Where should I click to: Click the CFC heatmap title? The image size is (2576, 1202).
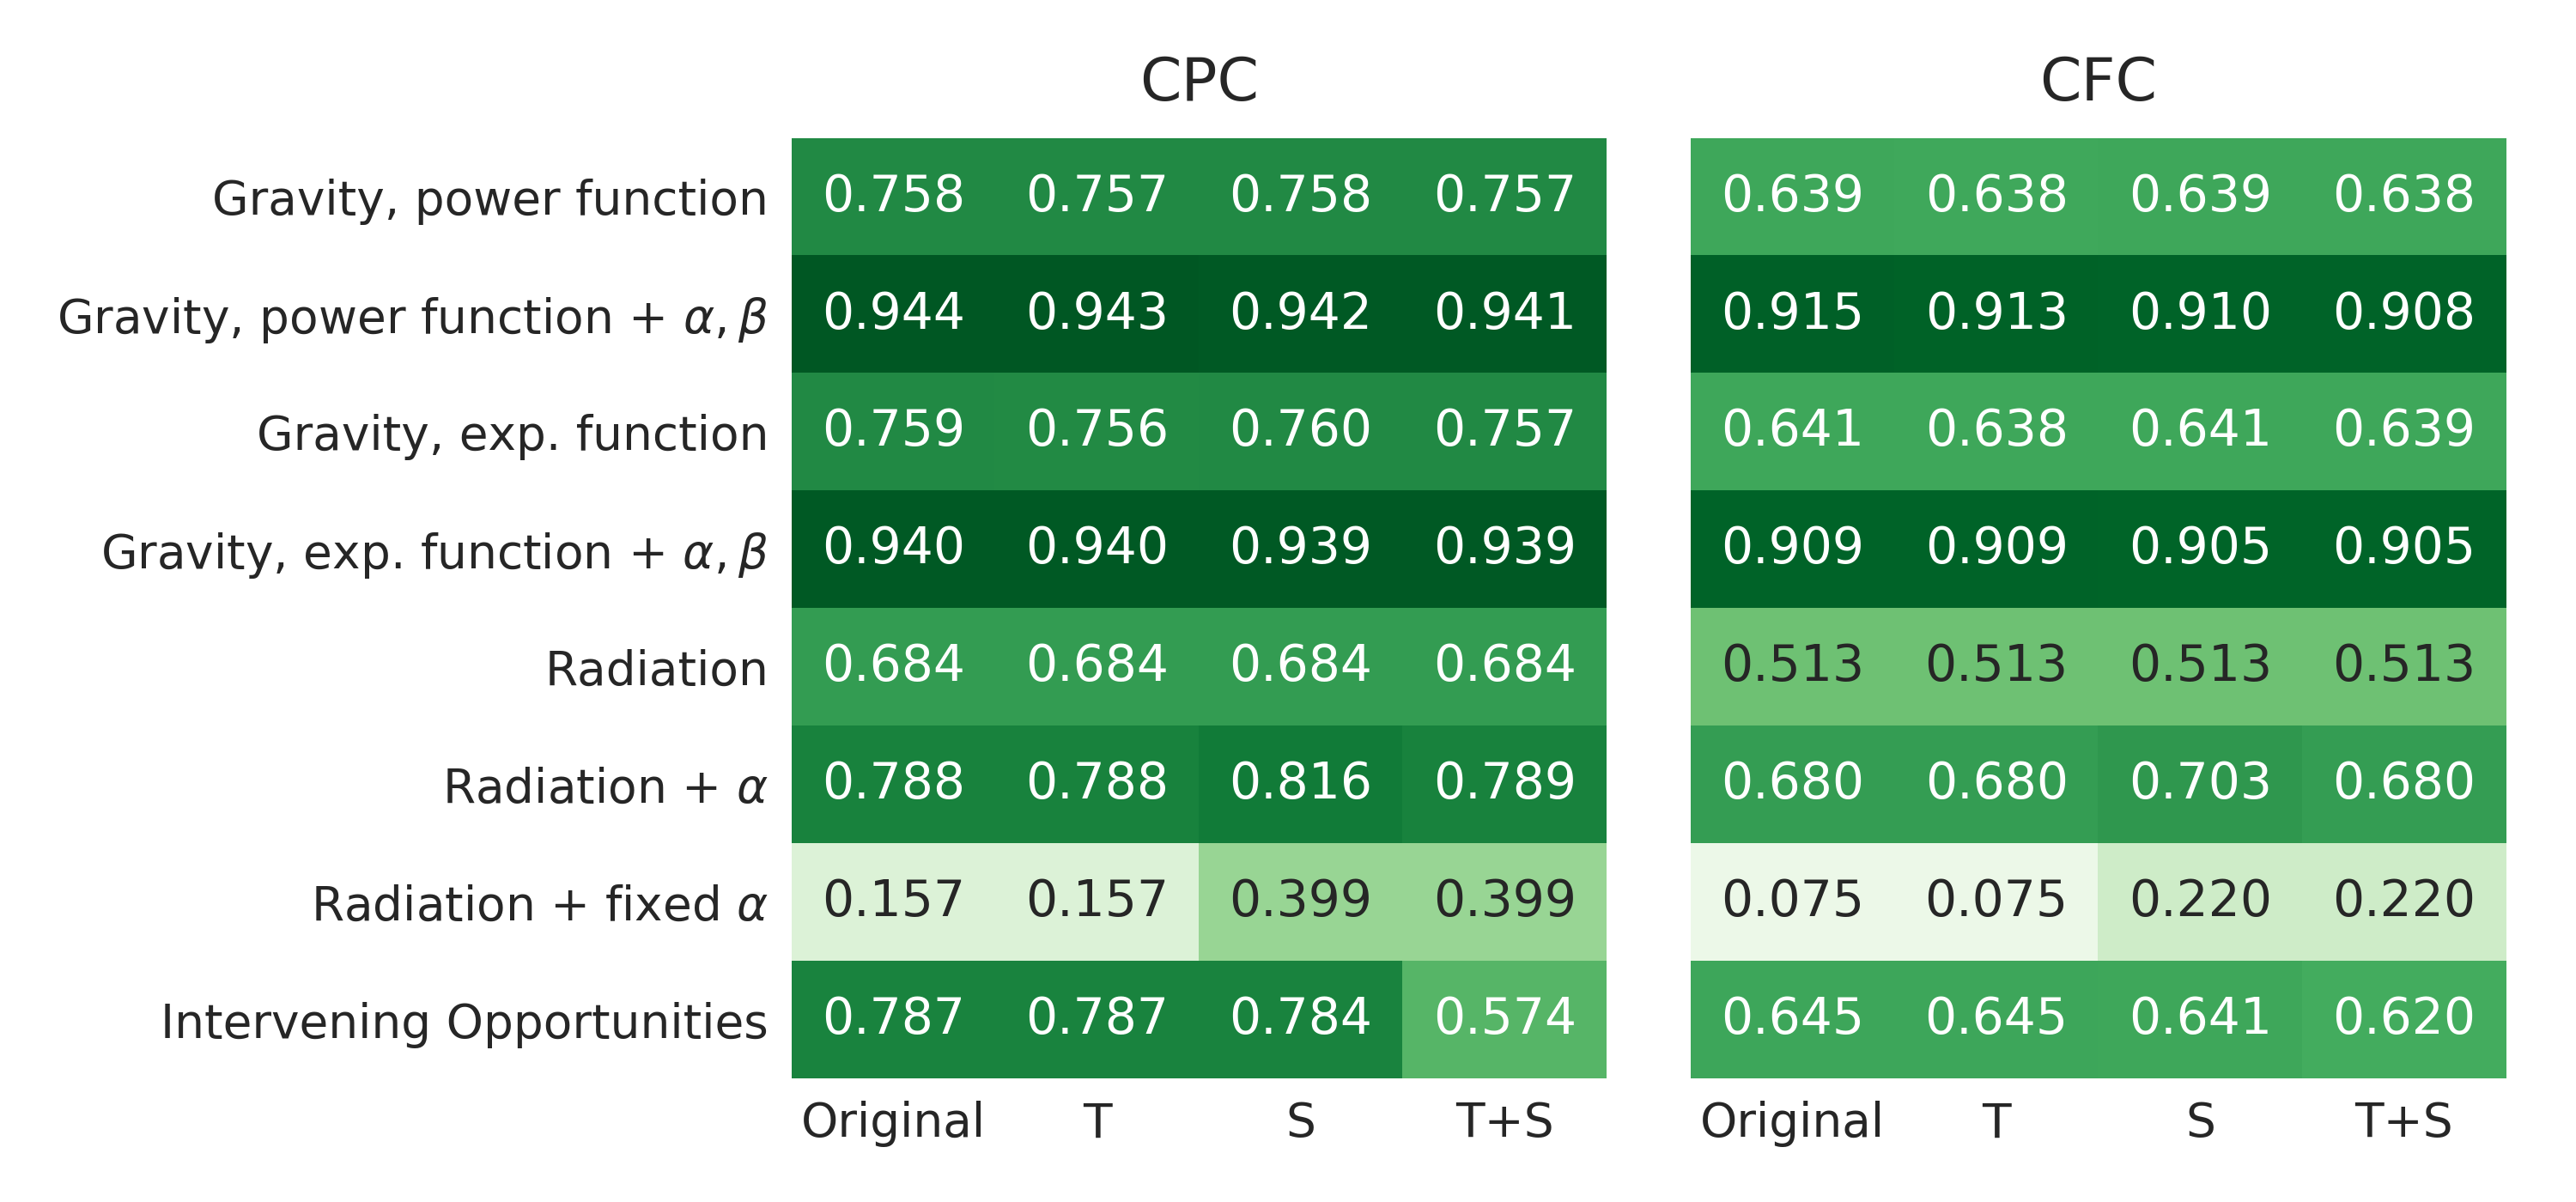[x=2097, y=80]
